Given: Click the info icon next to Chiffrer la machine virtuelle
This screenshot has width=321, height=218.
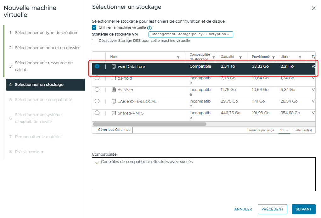Looking at the screenshot, I should pos(149,28).
